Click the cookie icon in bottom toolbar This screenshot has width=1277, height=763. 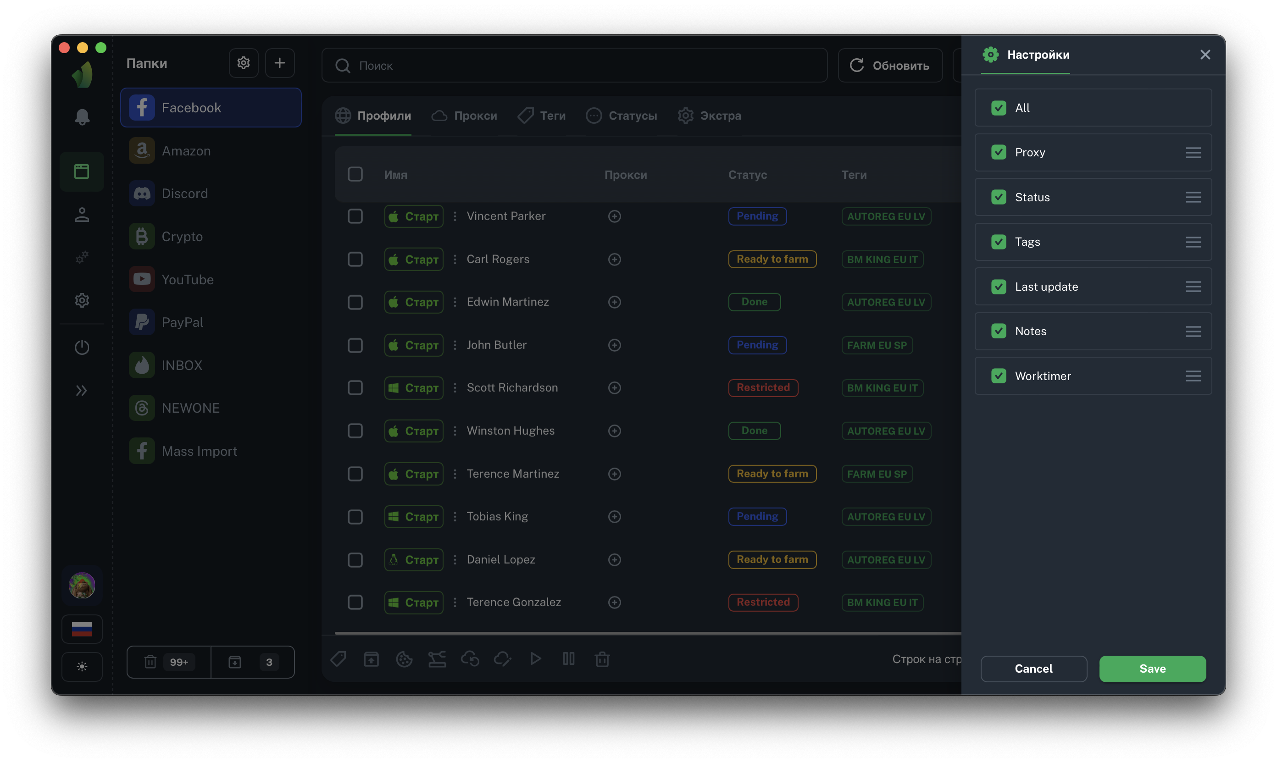click(x=404, y=659)
